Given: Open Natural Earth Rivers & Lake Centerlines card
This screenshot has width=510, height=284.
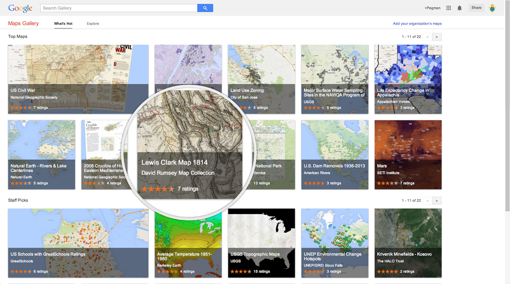Looking at the screenshot, I should (42, 155).
